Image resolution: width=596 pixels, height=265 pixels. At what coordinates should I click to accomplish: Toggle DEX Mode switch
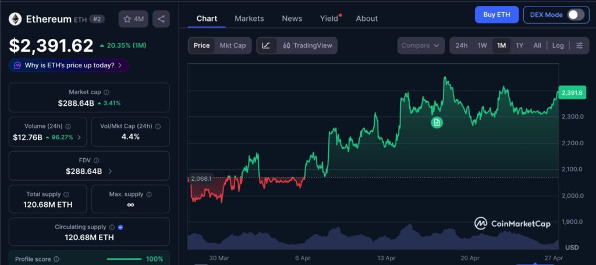pyautogui.click(x=576, y=15)
